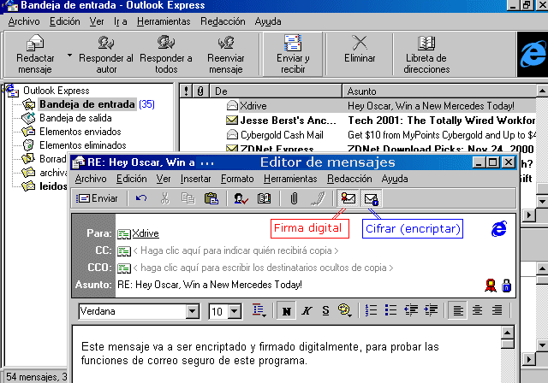Toggle encrypt message toolbar button
548x383 pixels.
[371, 198]
